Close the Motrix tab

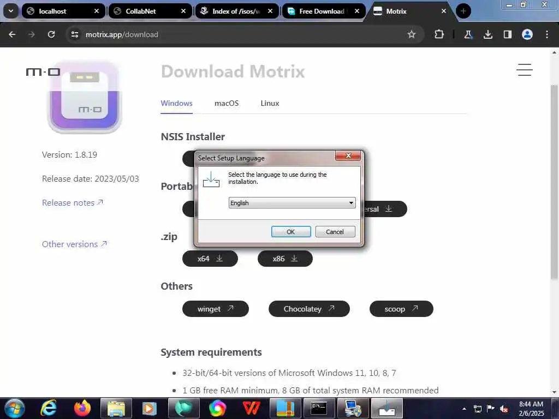pyautogui.click(x=444, y=11)
